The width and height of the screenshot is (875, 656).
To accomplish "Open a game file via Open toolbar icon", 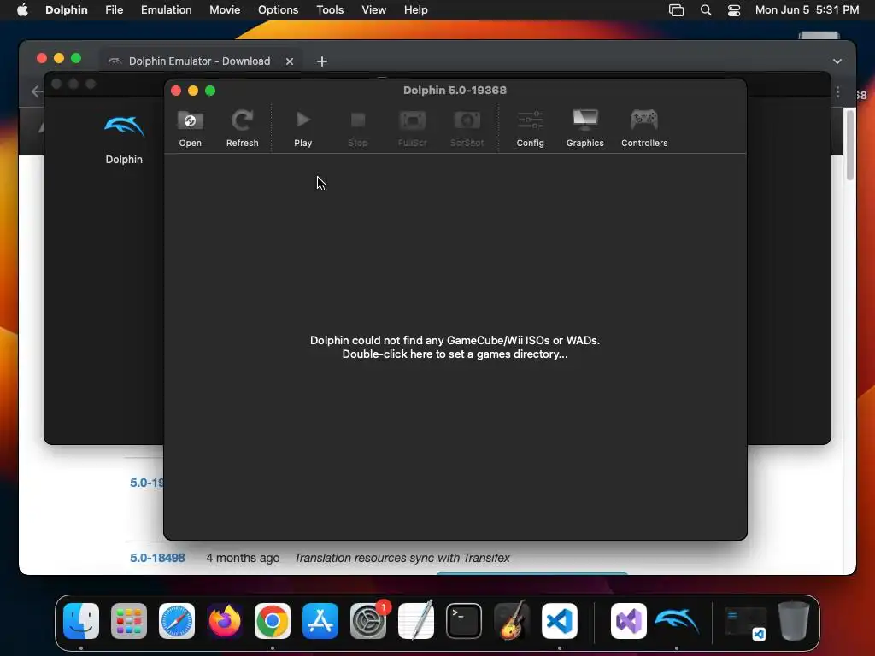I will (x=190, y=128).
